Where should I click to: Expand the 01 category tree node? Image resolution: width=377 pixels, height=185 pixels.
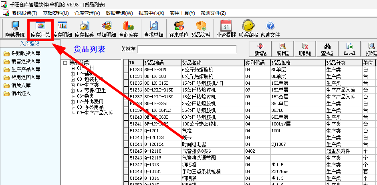click(x=73, y=69)
